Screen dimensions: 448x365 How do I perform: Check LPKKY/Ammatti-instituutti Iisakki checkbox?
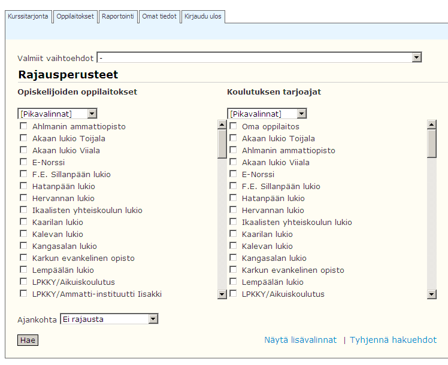coord(23,294)
